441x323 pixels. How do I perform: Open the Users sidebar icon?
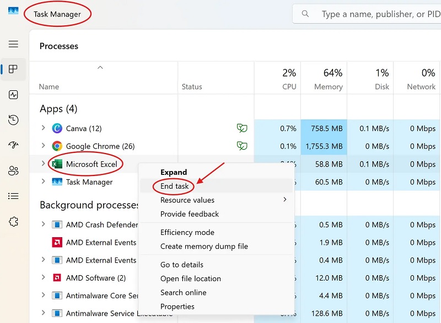tap(13, 171)
